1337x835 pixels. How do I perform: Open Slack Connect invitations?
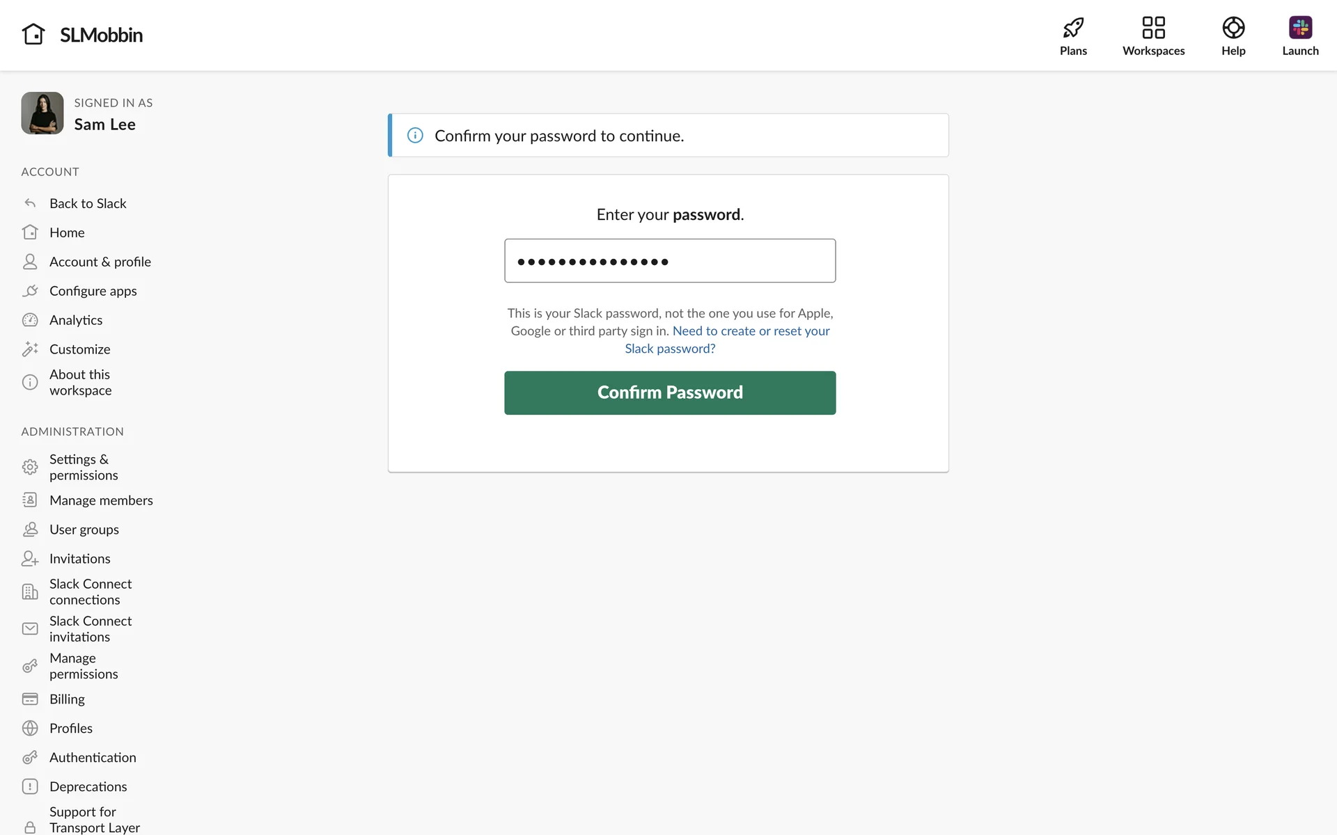click(91, 628)
